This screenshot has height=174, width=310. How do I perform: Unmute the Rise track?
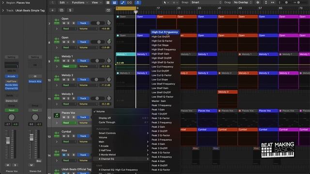point(64,155)
